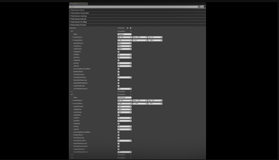The height and width of the screenshot is (160, 279).
Task: Toggle ClampPitch in TopDown preset
Action: pyautogui.click(x=119, y=52)
